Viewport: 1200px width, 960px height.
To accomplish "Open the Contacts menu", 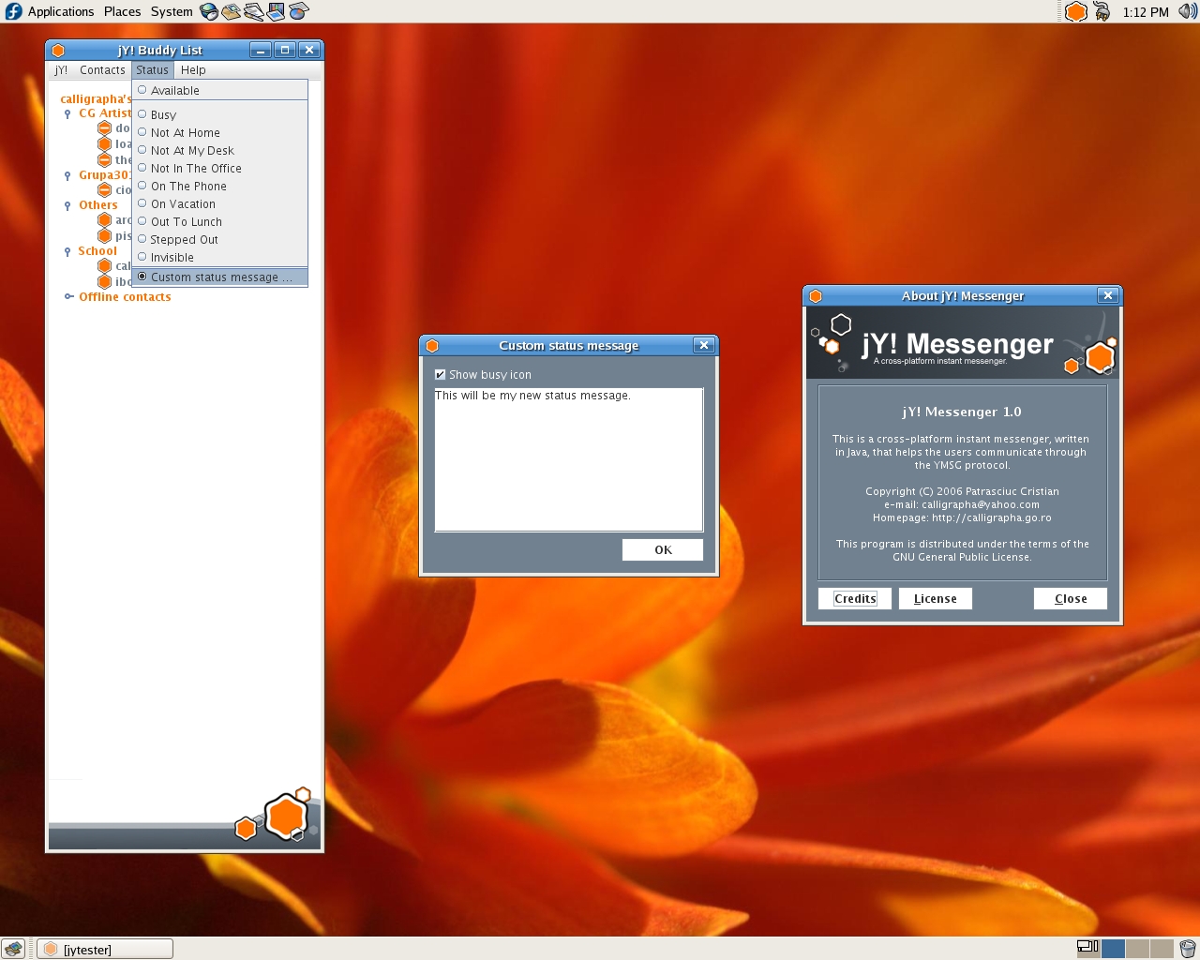I will (x=102, y=69).
